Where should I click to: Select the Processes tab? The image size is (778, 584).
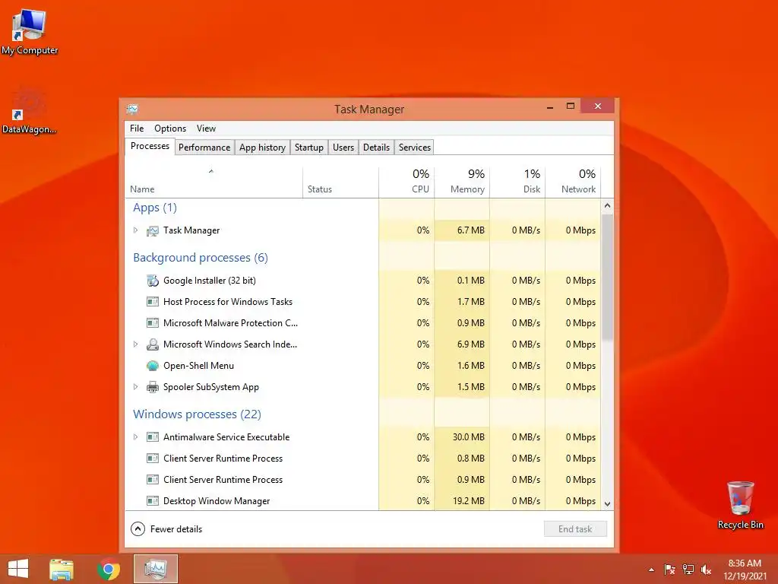click(x=150, y=147)
